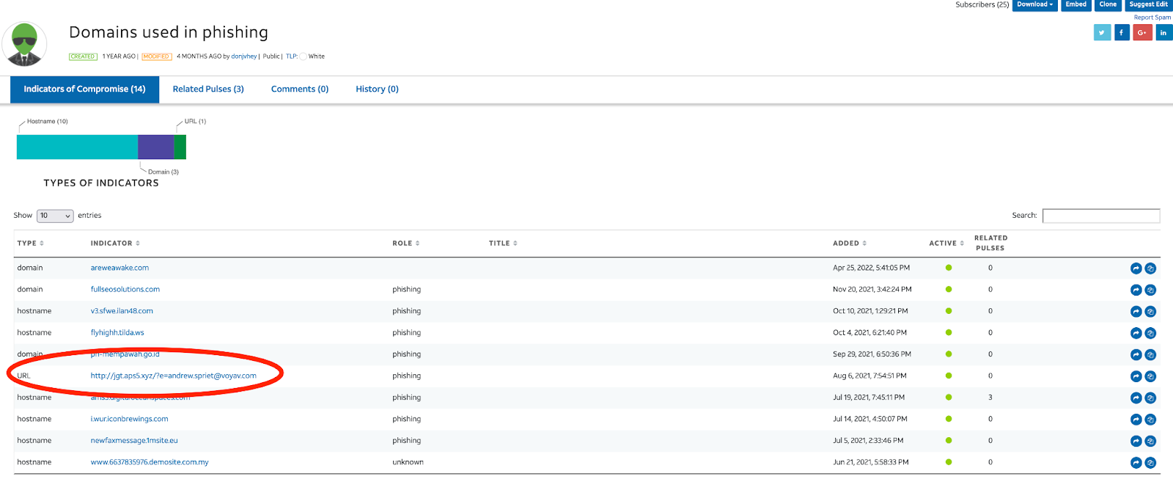
Task: Click copy icon for newfaxmessage.1msite.eu row
Action: pos(1150,441)
